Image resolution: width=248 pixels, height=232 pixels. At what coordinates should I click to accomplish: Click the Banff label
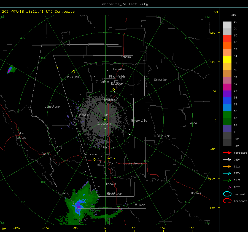(45, 154)
